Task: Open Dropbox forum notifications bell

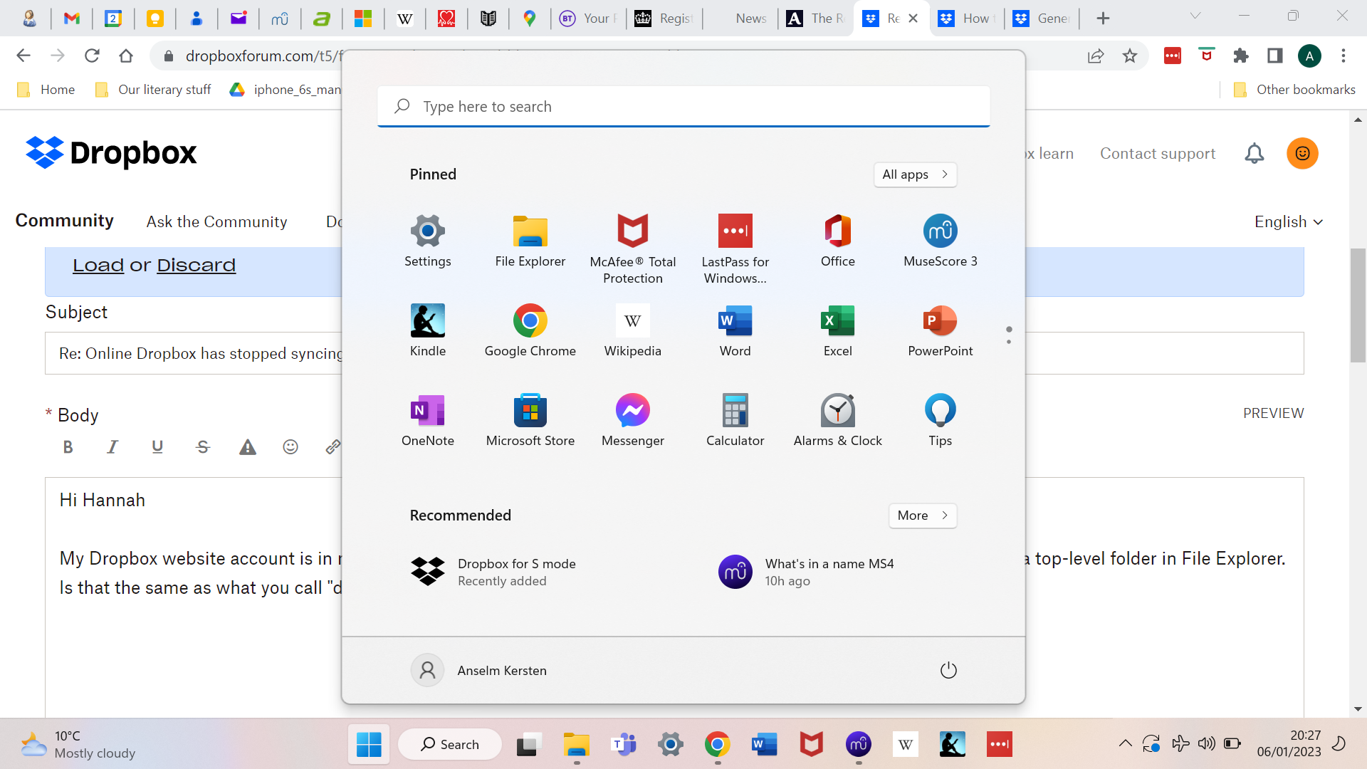Action: click(1255, 153)
